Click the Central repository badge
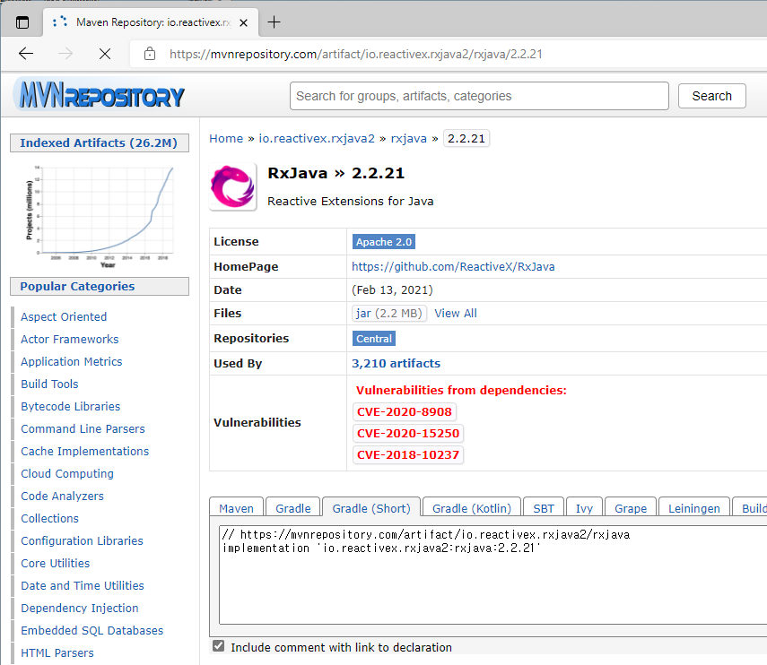The height and width of the screenshot is (665, 767). pos(374,338)
